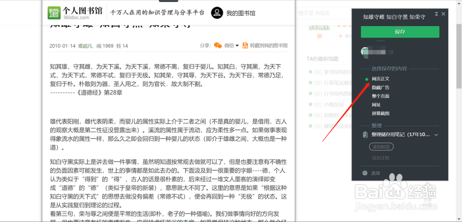The height and width of the screenshot is (222, 462).
Task: Open the 选项 settings label
Action: click(x=375, y=174)
